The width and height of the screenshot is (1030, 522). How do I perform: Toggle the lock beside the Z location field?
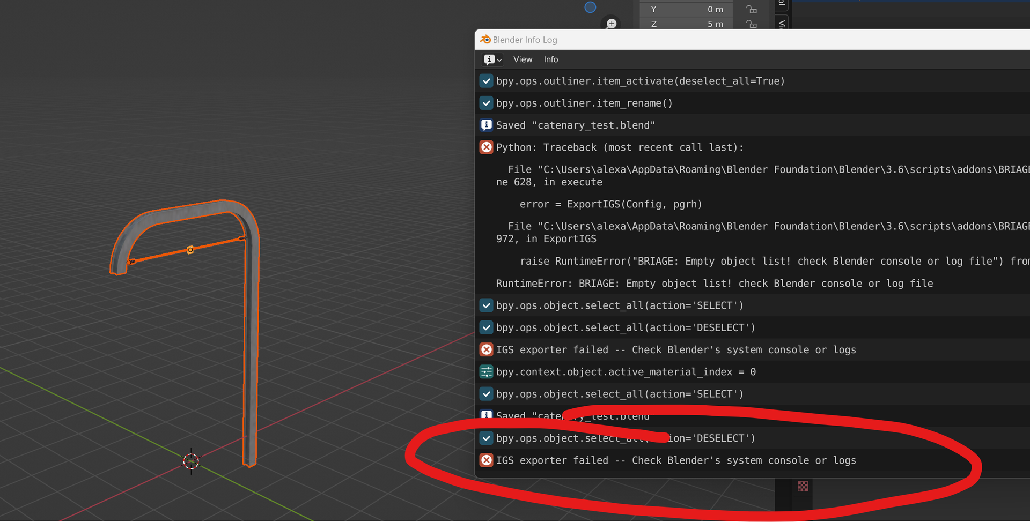point(752,24)
